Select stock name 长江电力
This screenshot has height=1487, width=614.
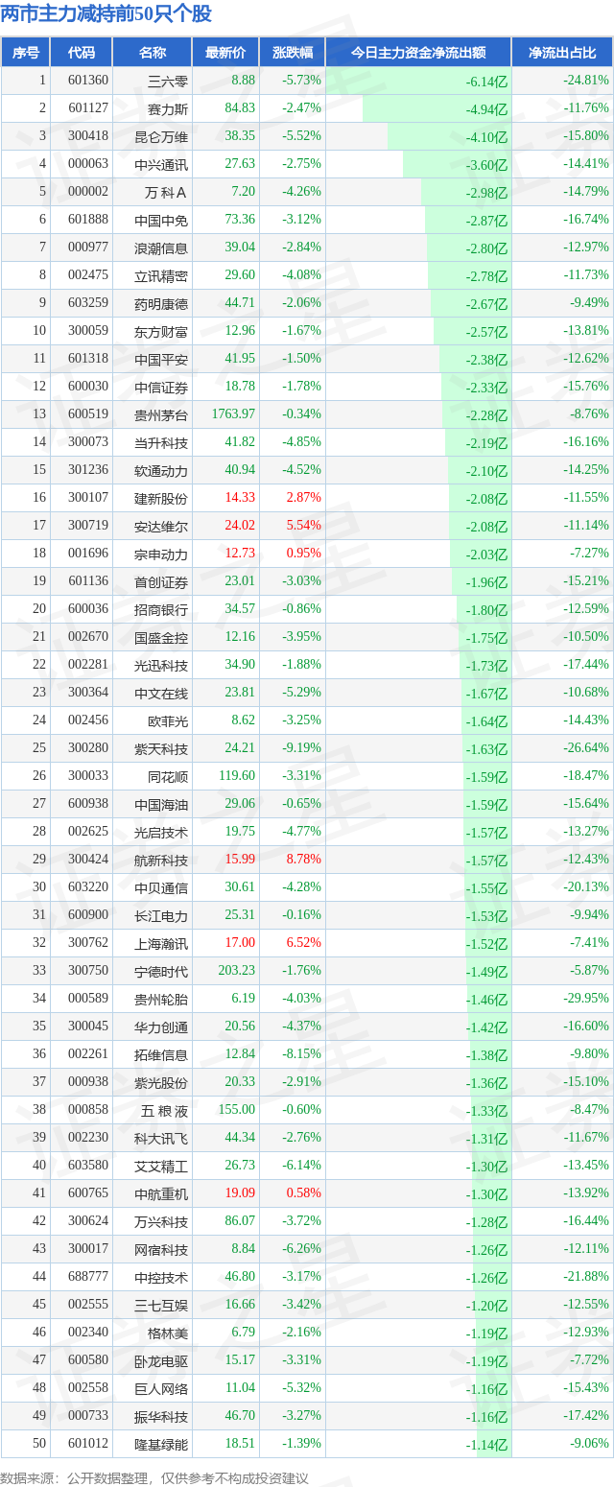point(161,915)
